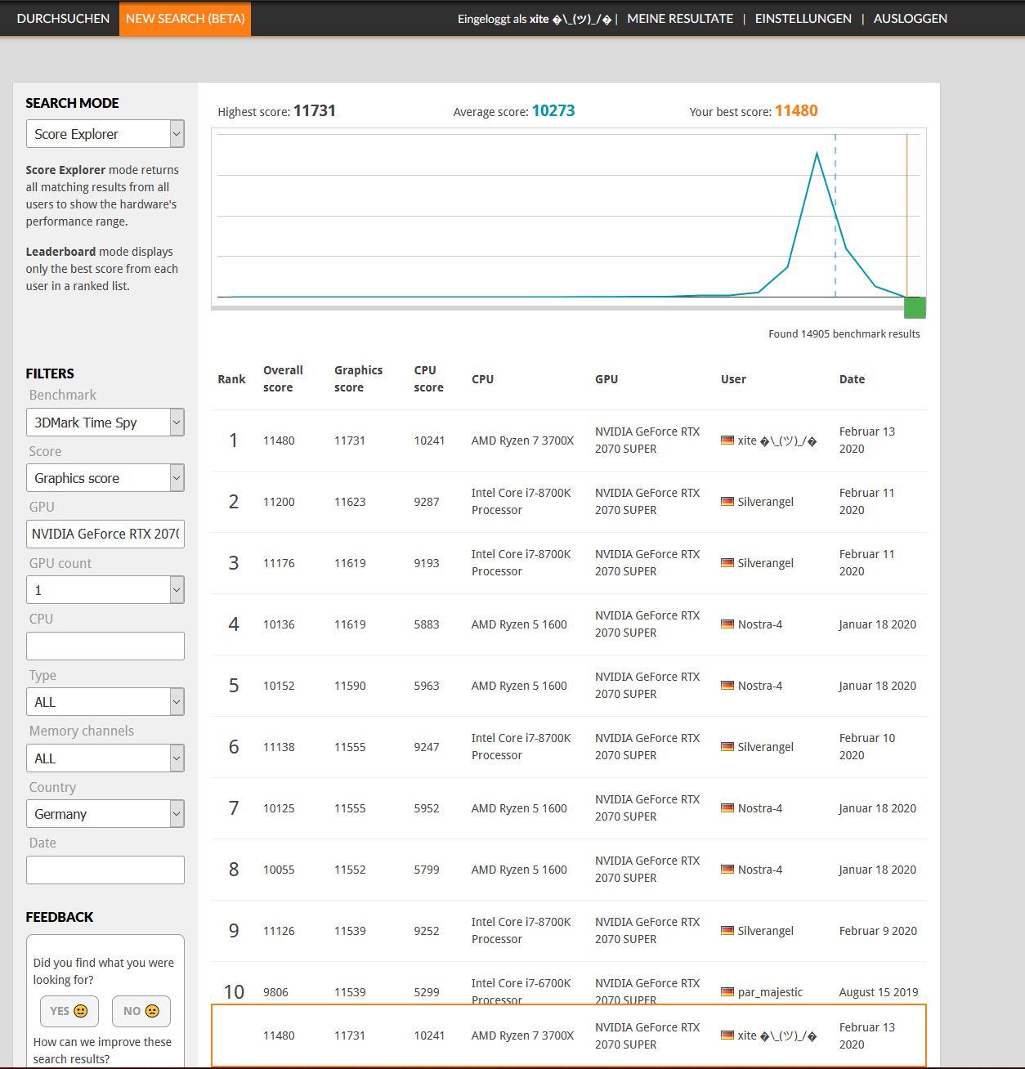The image size is (1025, 1069).
Task: Click the NO sad-face feedback button
Action: (141, 1011)
